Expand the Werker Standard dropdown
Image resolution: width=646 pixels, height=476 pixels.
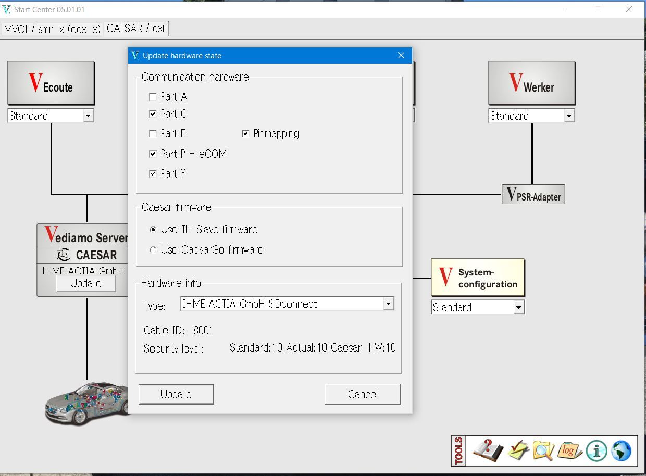[x=569, y=116]
